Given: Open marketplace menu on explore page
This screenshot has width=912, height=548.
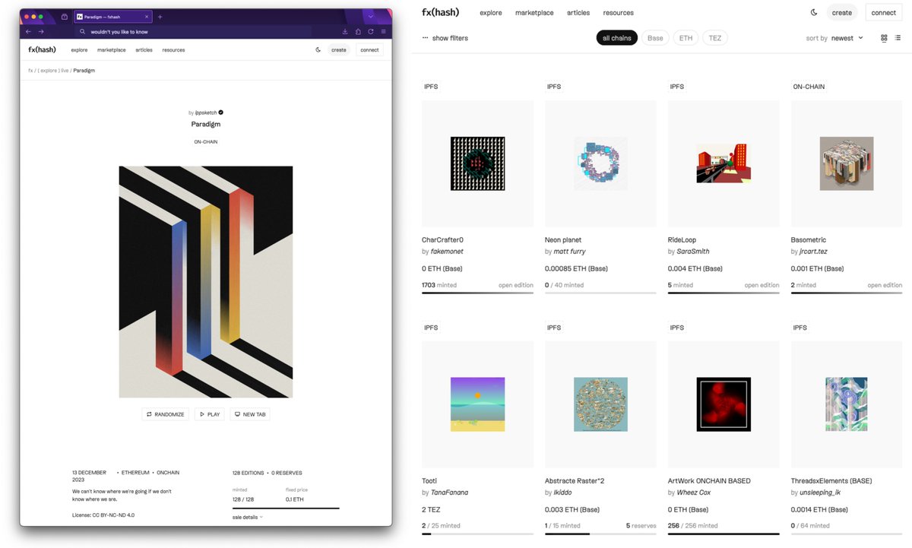Looking at the screenshot, I should [x=534, y=13].
